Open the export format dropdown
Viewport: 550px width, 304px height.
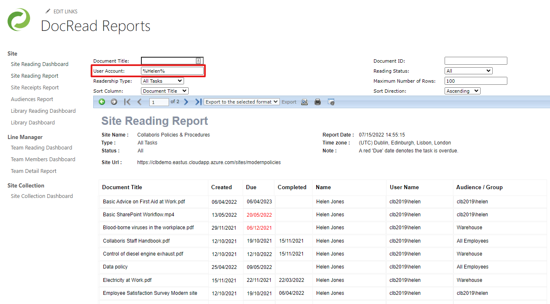point(241,101)
